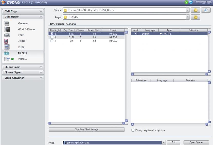Click the Title(Angle) column header
213x145 pixels.
click(55, 30)
